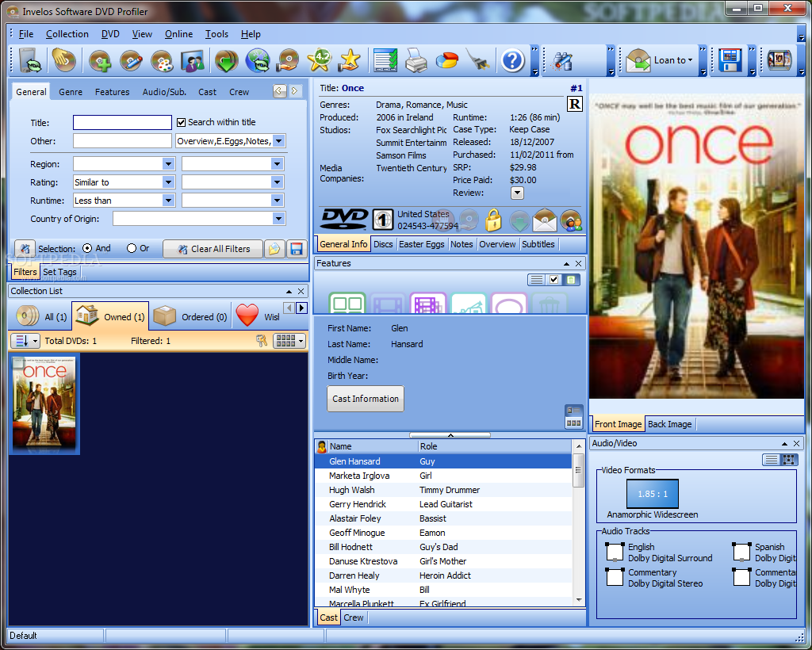Screen dimensions: 812x650
Task: Click the floppy disk layout toolbar icon
Action: [x=730, y=60]
